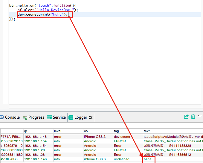Select the log row with text haha
This screenshot has height=163, width=203.
[x=148, y=159]
